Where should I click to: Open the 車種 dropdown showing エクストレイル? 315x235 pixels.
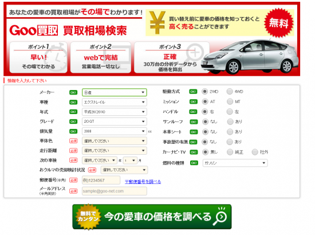tap(115, 102)
